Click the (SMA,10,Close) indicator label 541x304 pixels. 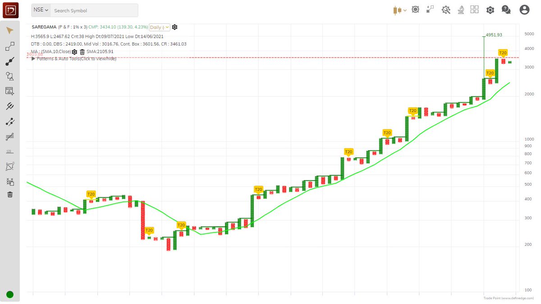[x=56, y=52]
